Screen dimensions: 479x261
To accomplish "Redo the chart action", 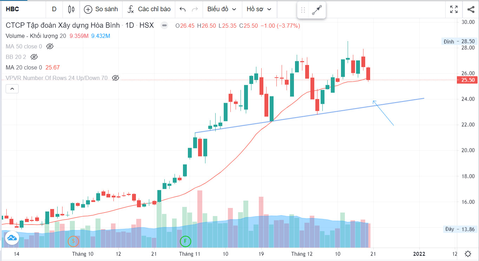I will [195, 9].
